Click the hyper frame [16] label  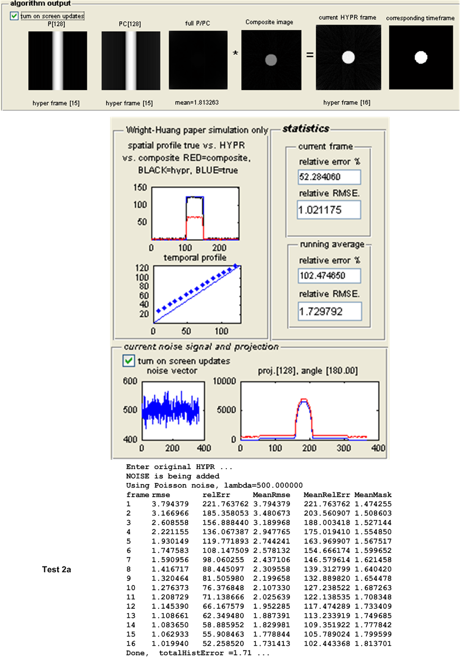click(347, 103)
